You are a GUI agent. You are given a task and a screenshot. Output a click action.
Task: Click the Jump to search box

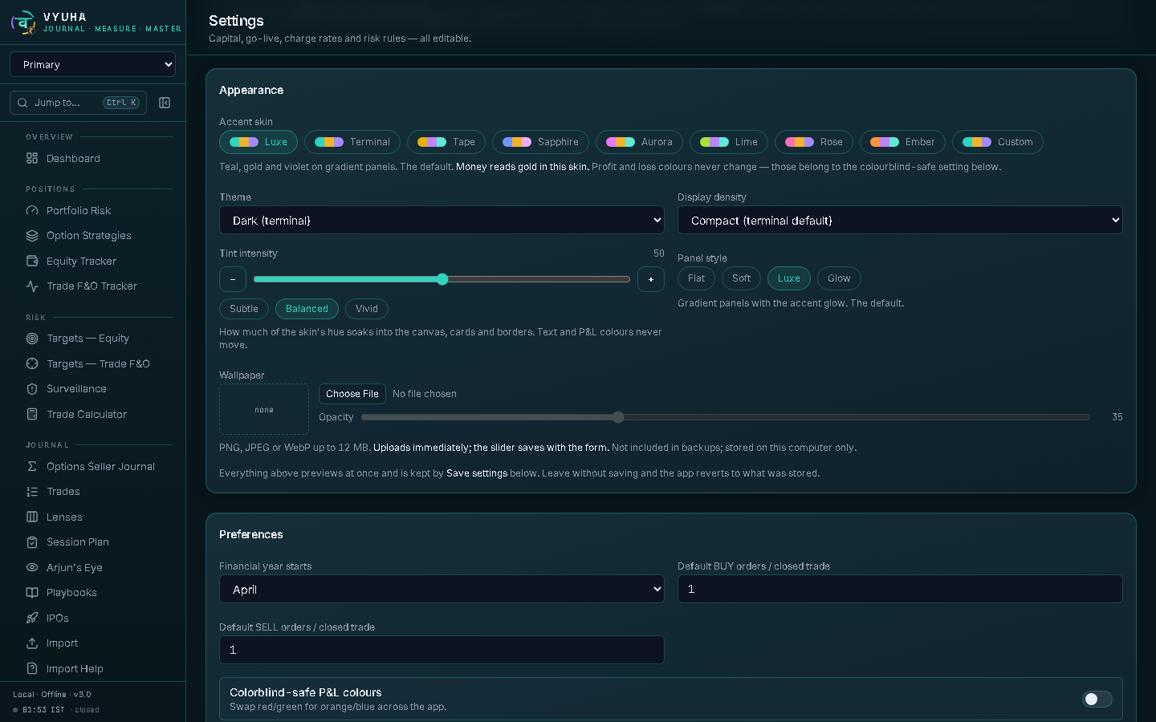point(78,103)
